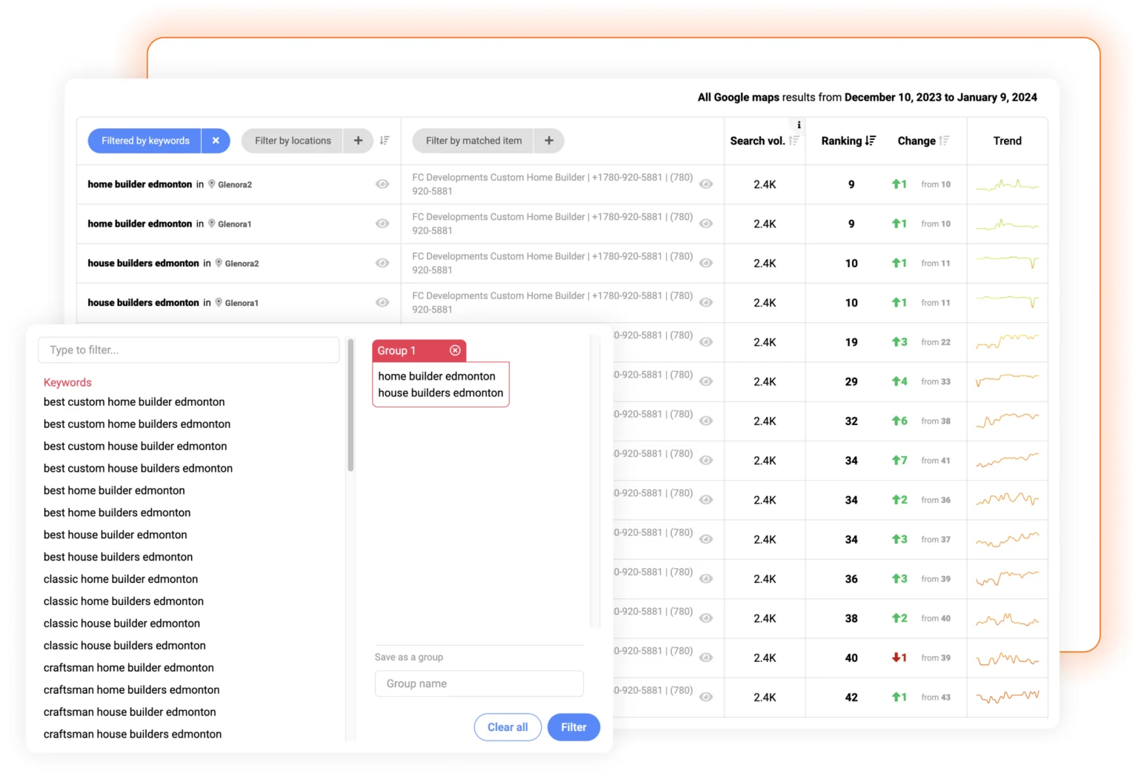Select 'craftsman house builders edmonton' keyword
1138x779 pixels.
(x=133, y=735)
